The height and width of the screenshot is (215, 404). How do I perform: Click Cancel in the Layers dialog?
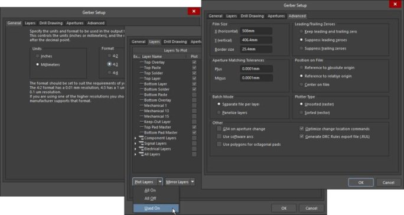click(311, 208)
